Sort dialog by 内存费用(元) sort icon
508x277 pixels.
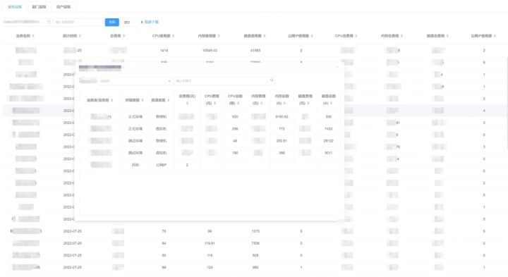click(x=262, y=104)
